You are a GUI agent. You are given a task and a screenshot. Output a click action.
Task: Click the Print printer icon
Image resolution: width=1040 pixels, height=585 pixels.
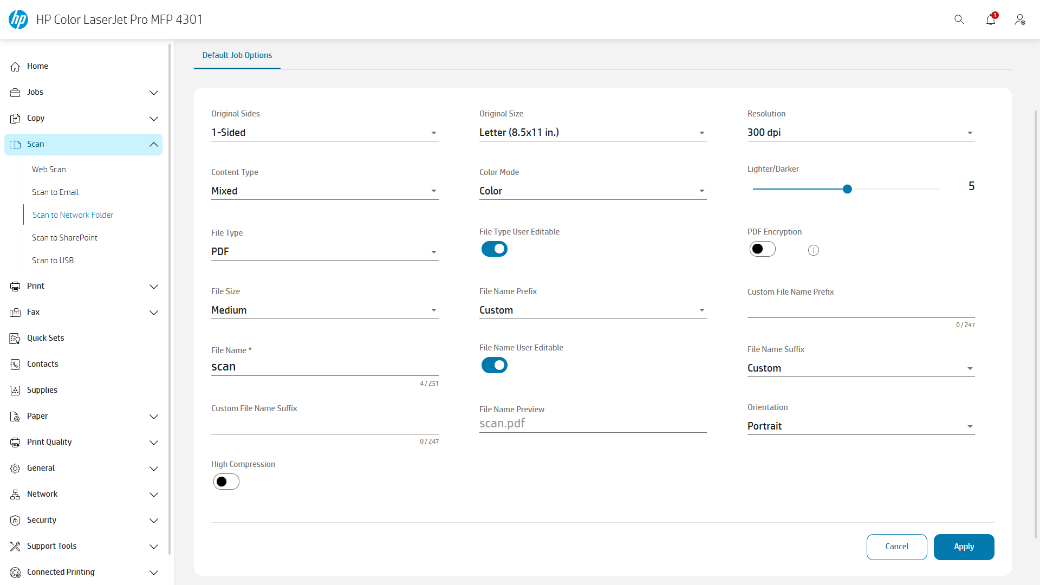point(15,286)
